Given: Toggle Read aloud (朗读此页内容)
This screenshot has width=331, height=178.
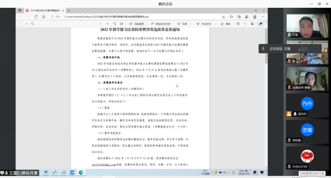Looking at the screenshot, I should [x=161, y=24].
